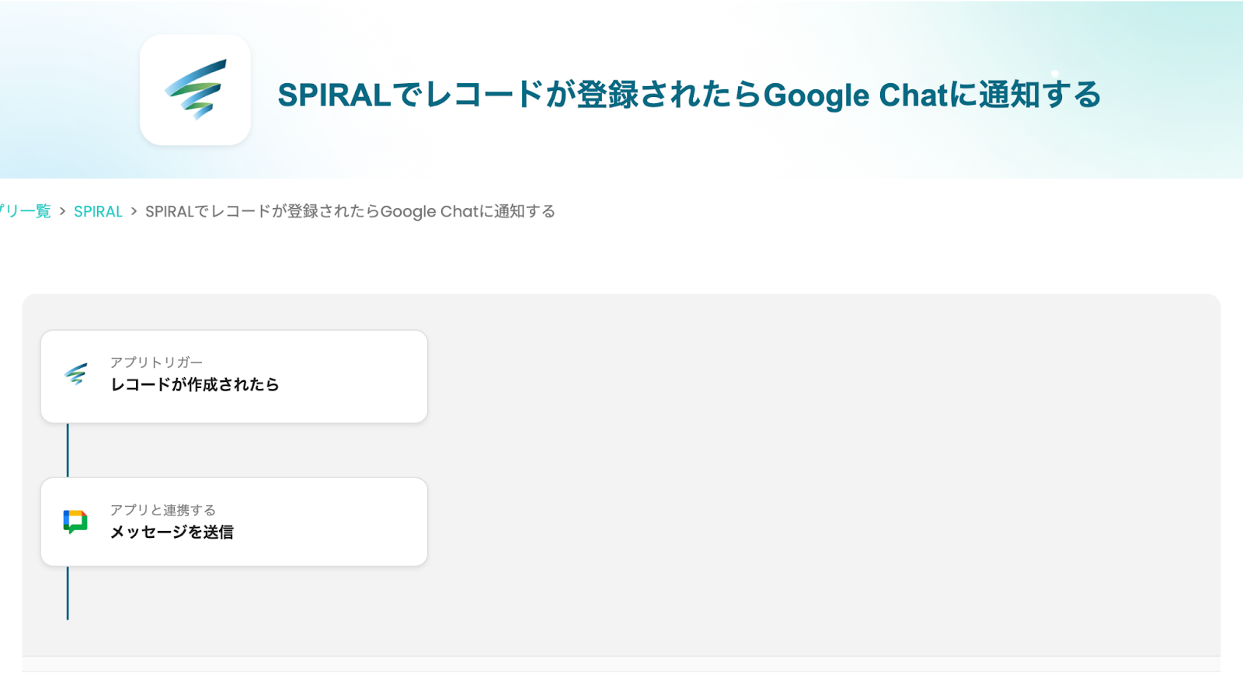Open the メッセージを送信 action step
1243x680 pixels.
pyautogui.click(x=234, y=522)
